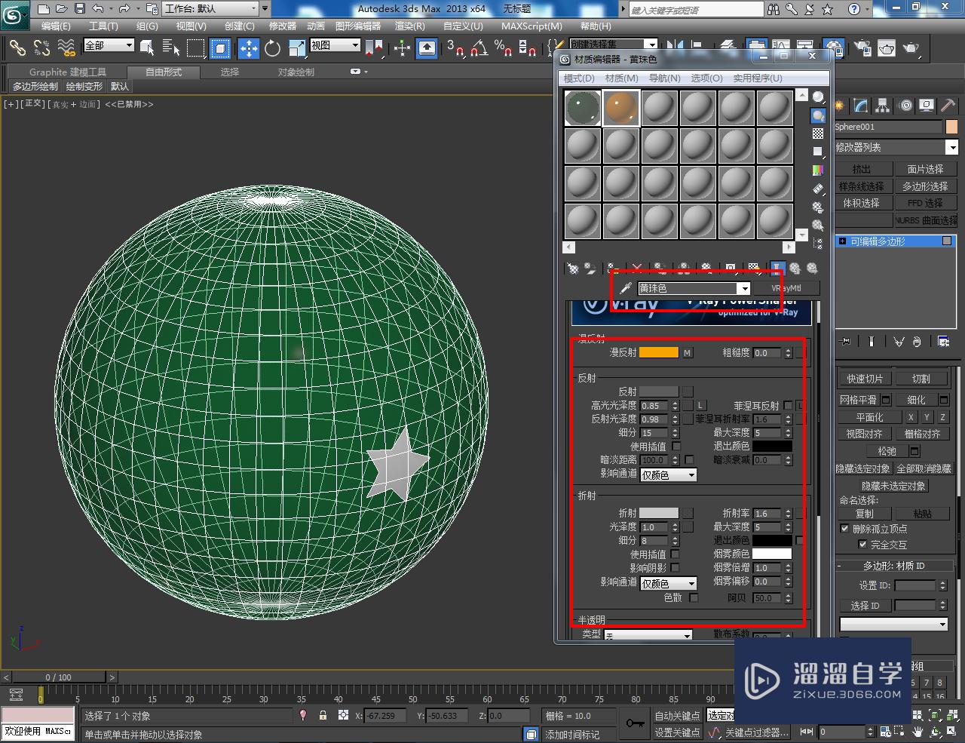Open the 编辑(E) menu
Image resolution: width=965 pixels, height=743 pixels.
56,26
